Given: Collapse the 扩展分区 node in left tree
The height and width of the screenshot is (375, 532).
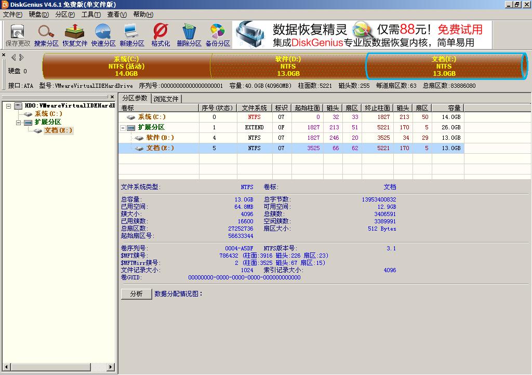Looking at the screenshot, I should [x=19, y=123].
